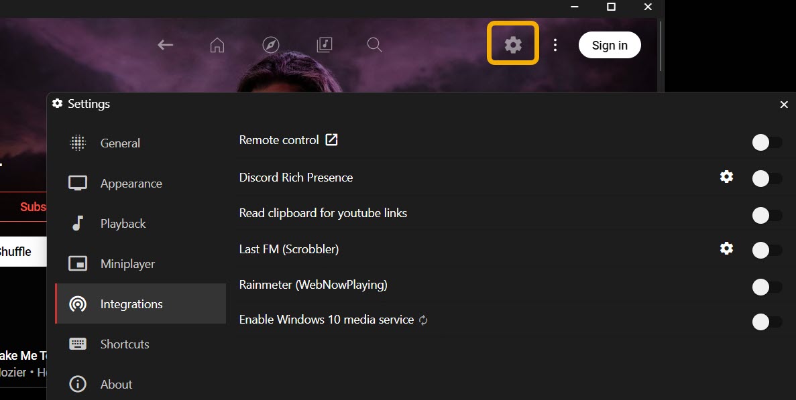Screen dimensions: 796x400
Task: Open Discord Rich Presence settings gear
Action: coord(726,177)
